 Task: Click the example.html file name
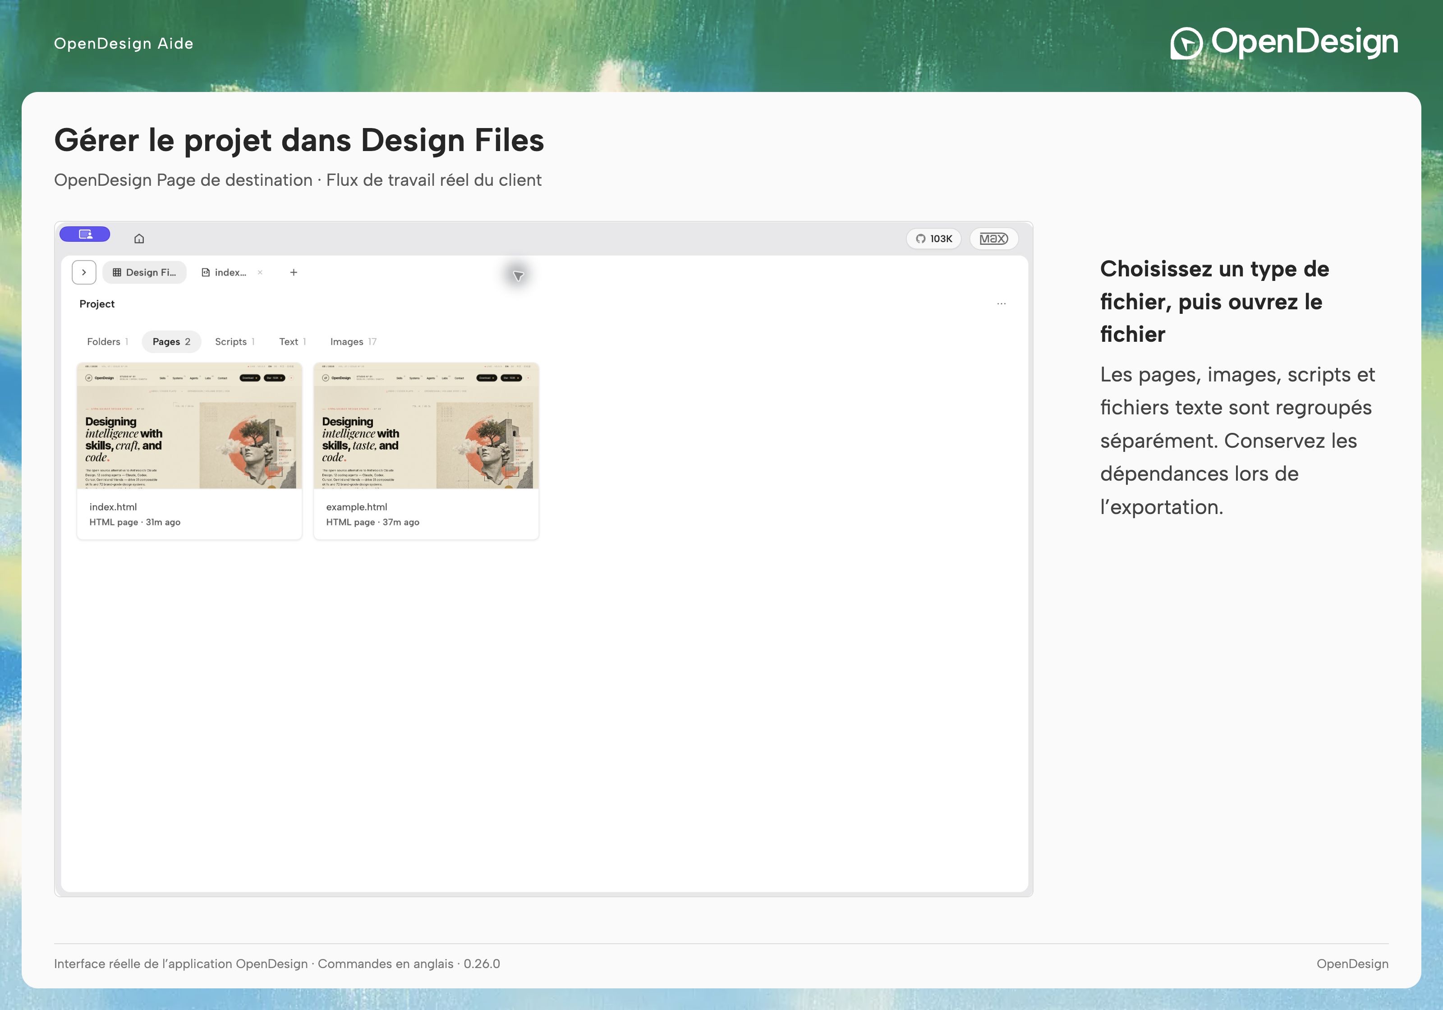pos(356,507)
